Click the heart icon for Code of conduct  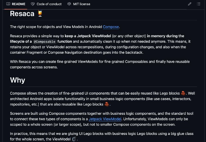click(x=33, y=4)
